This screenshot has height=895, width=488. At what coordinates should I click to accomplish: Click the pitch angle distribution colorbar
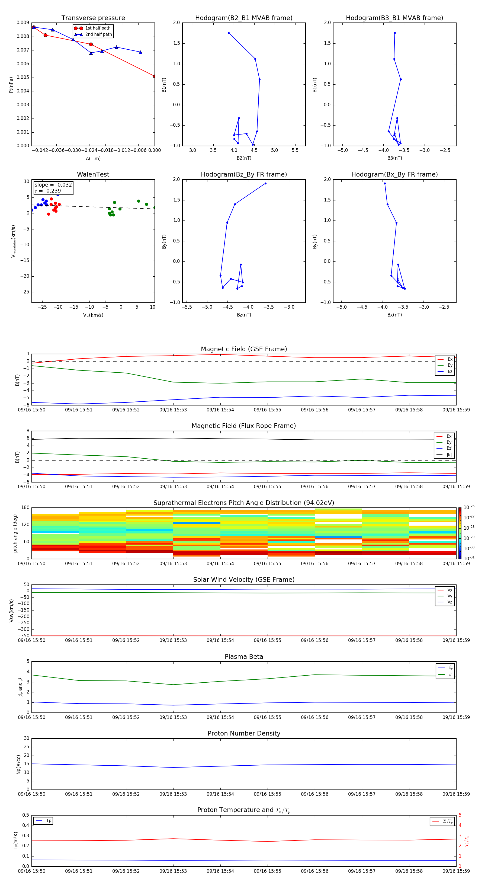tap(460, 533)
